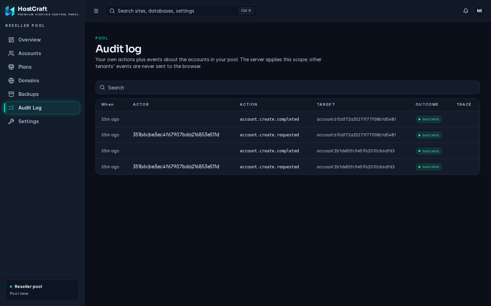The image size is (491, 306).
Task: Go to Overview in the sidebar
Action: click(x=42, y=40)
